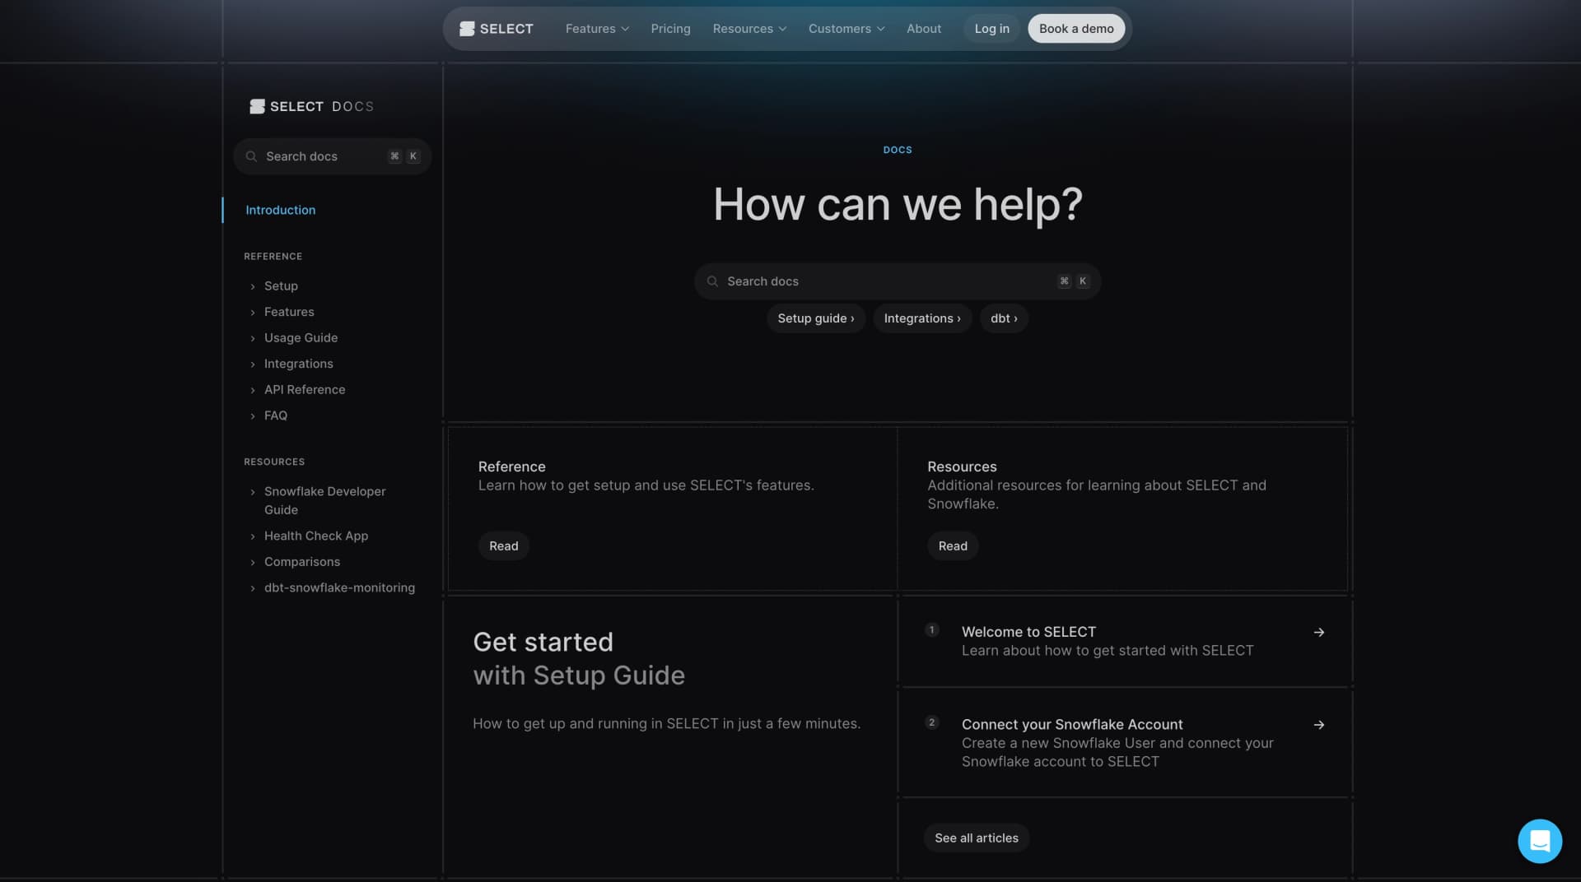Image resolution: width=1581 pixels, height=882 pixels.
Task: Click the SELECT logo in the top navigation
Action: [496, 28]
